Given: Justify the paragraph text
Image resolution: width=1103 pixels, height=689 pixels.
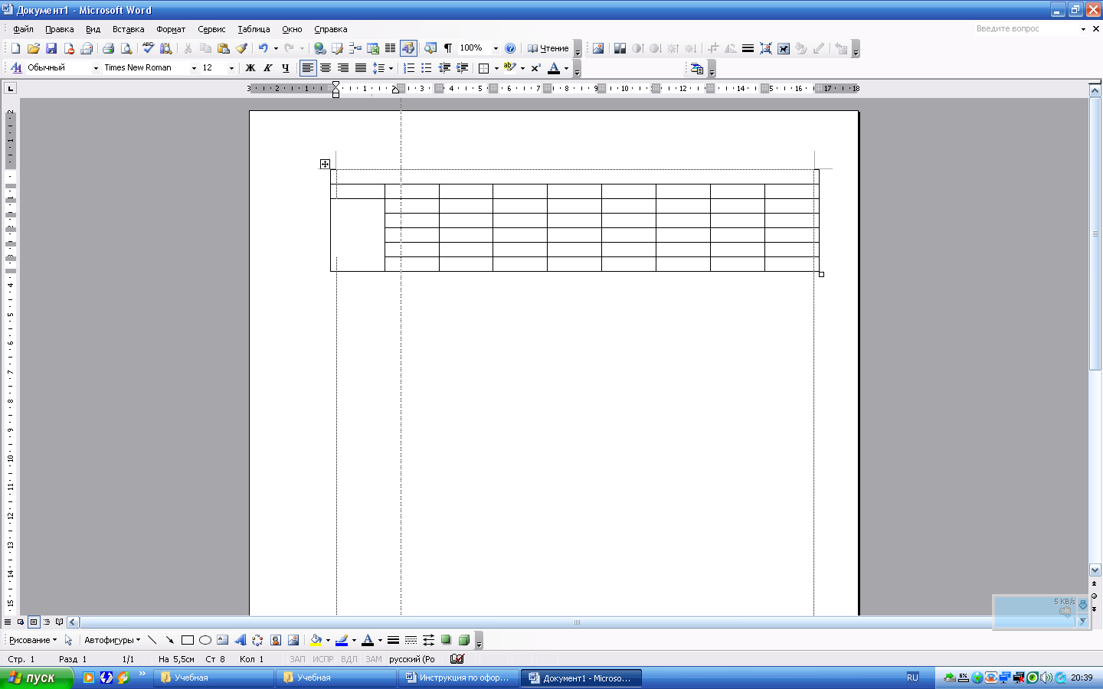Looking at the screenshot, I should [x=361, y=68].
